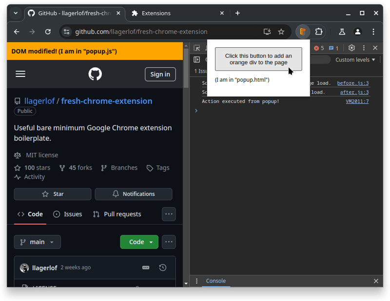Open the VM2011:7 source link
Image resolution: width=390 pixels, height=301 pixels.
[x=357, y=101]
